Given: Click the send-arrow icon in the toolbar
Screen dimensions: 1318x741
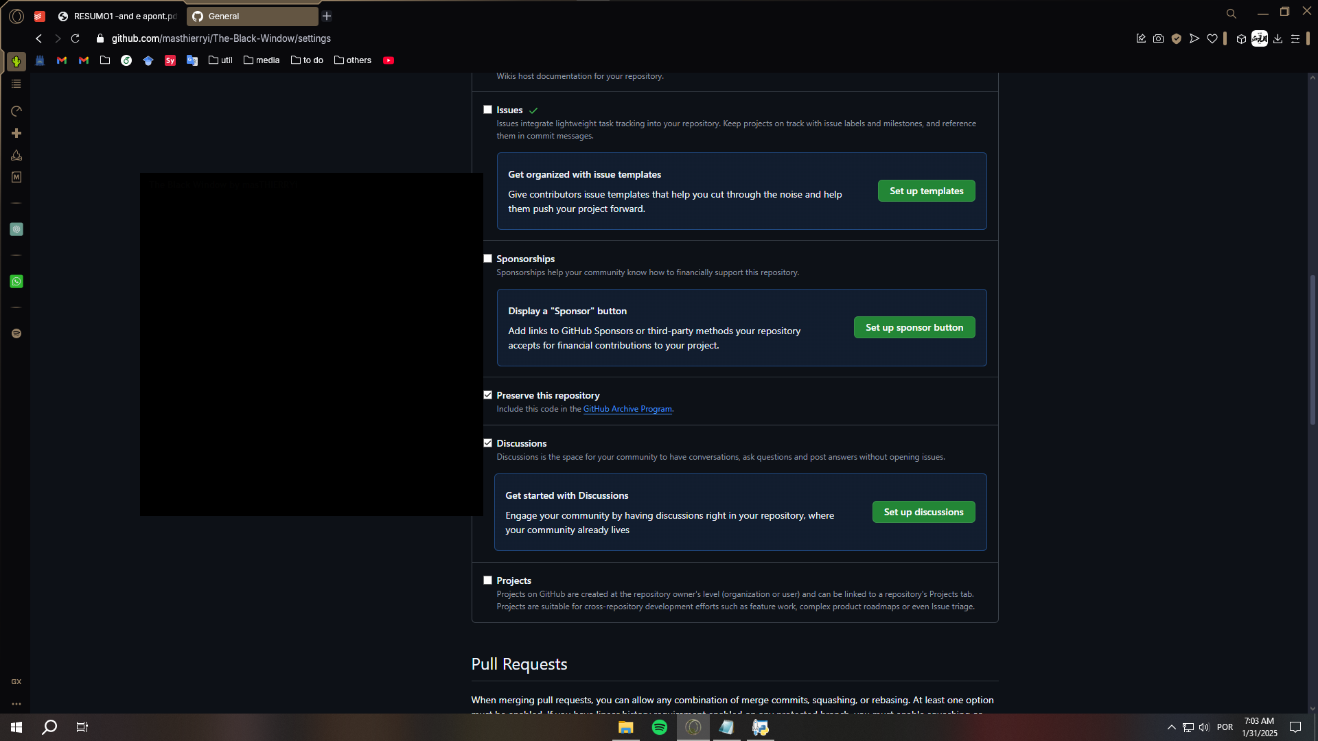Looking at the screenshot, I should [1194, 38].
